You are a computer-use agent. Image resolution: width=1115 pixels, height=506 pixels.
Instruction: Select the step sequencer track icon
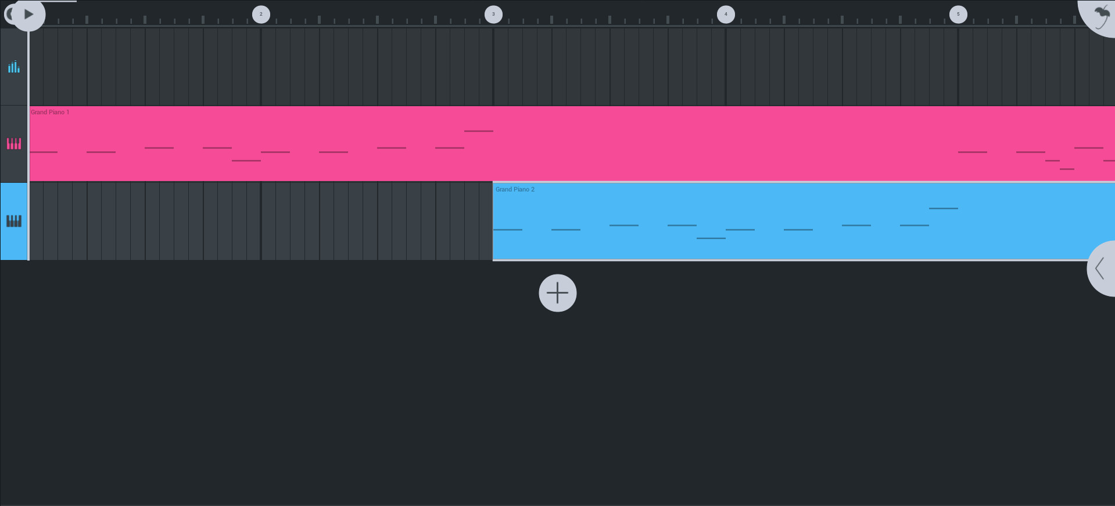pyautogui.click(x=14, y=67)
